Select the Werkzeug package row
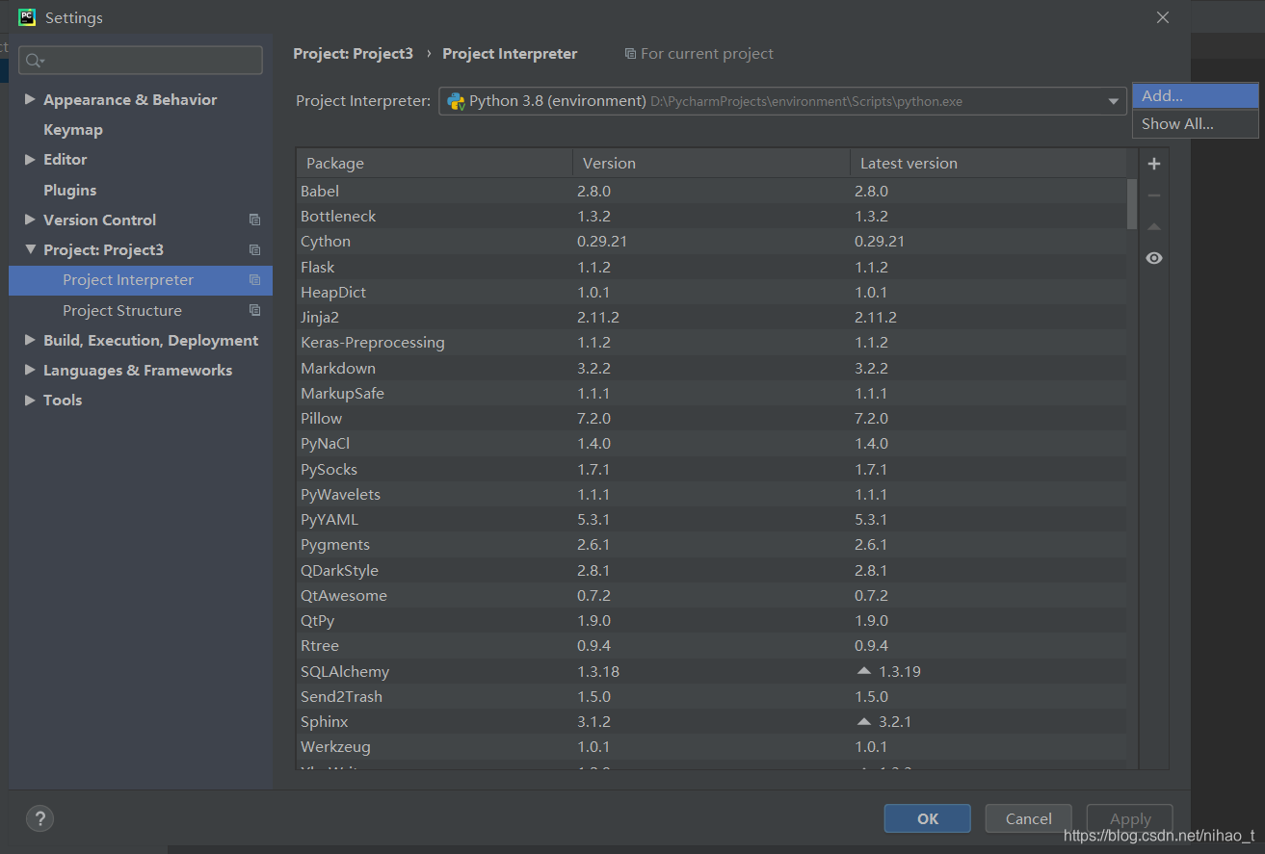The width and height of the screenshot is (1265, 854). tap(711, 746)
